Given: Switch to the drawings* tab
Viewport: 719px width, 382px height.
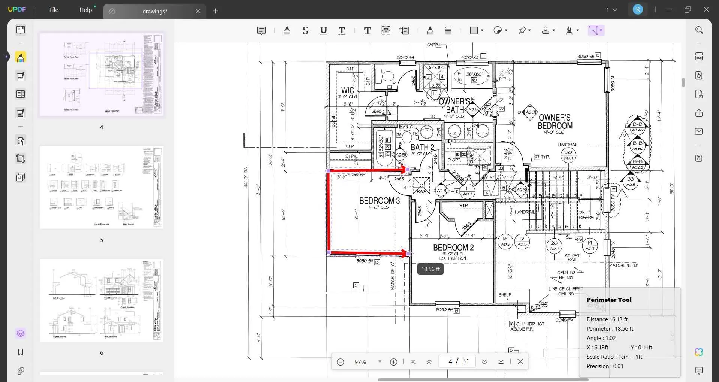Looking at the screenshot, I should 154,11.
